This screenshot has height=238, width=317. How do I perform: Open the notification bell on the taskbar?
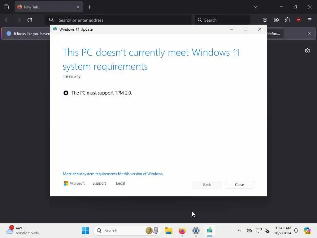(x=296, y=231)
